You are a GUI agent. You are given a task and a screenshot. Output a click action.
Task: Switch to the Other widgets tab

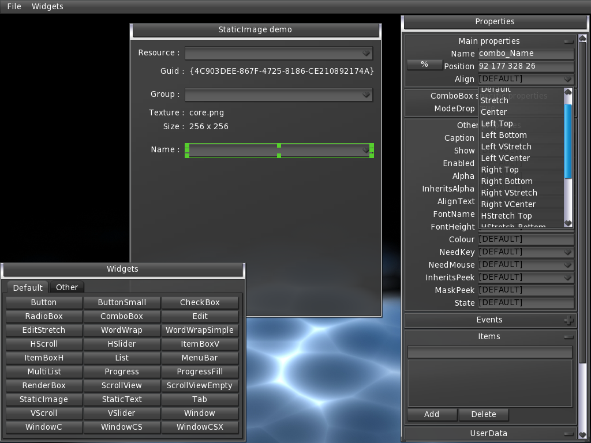pyautogui.click(x=67, y=287)
